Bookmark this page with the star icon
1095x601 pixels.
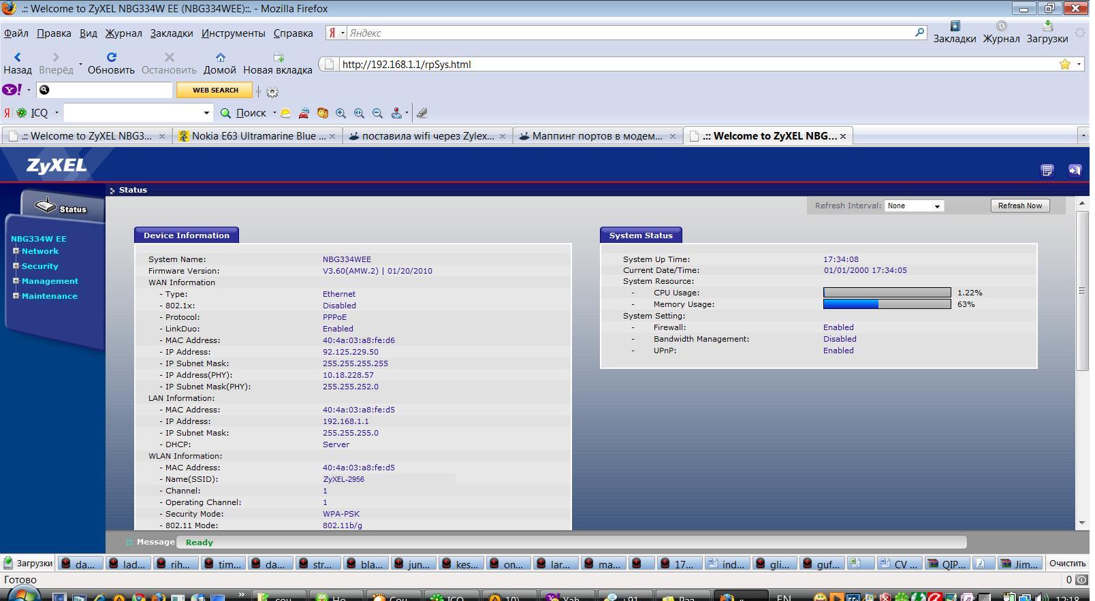[x=1065, y=64]
